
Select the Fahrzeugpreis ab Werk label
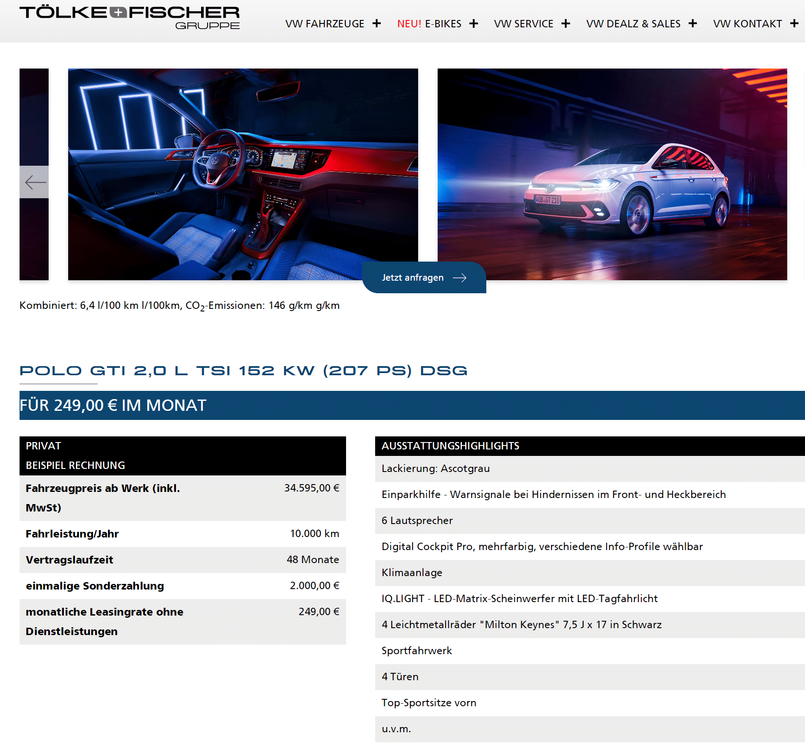(x=103, y=498)
